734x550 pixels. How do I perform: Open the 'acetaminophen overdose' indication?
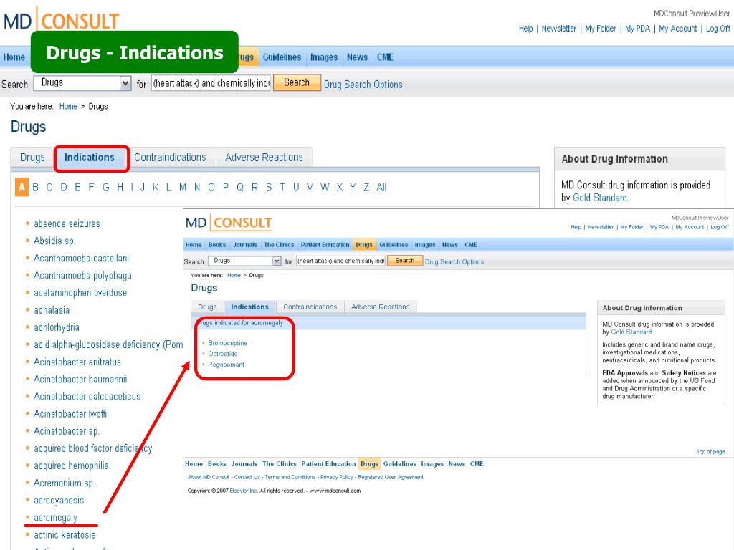click(80, 293)
